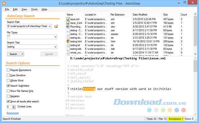This screenshot has height=123, width=199.
Task: Decrease Context Lines with down arrow
Action: point(14,108)
